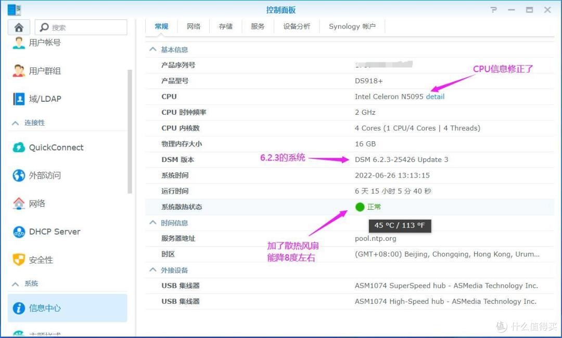Select the 信息中心 info icon

(x=19, y=308)
